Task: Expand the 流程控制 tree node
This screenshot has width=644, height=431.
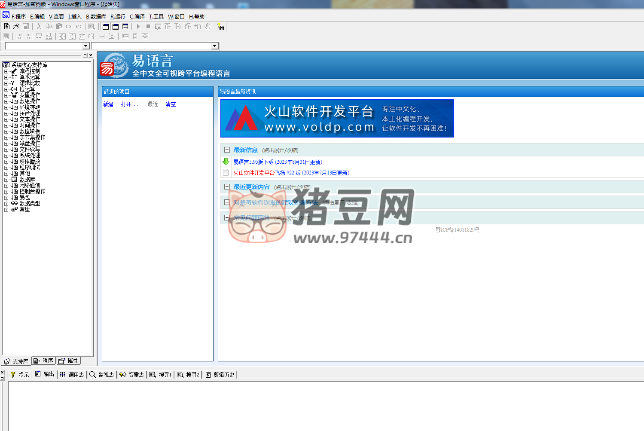Action: click(6, 71)
